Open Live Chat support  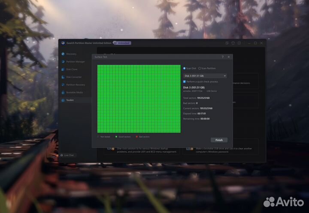[68, 155]
